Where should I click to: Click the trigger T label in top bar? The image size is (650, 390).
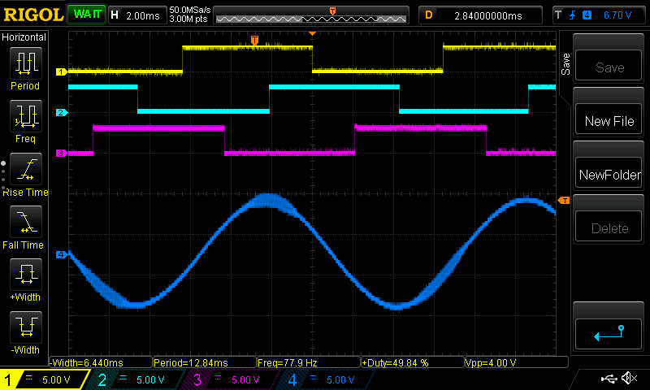pos(558,15)
